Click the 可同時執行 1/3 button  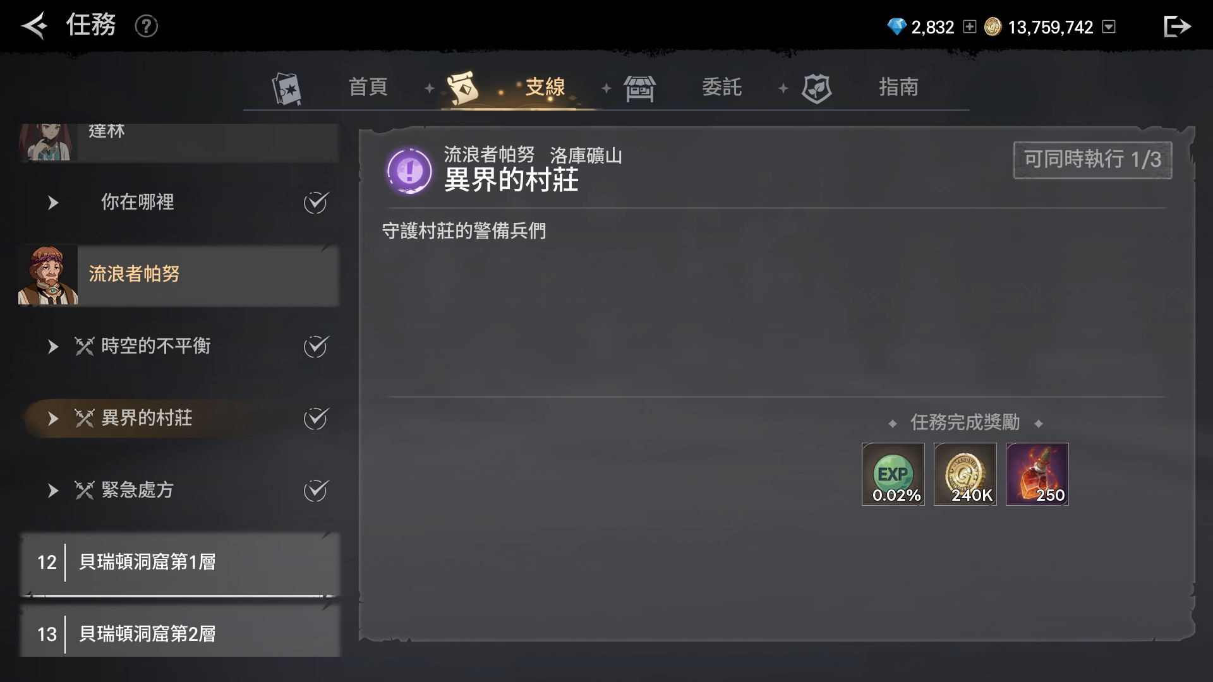(1093, 160)
